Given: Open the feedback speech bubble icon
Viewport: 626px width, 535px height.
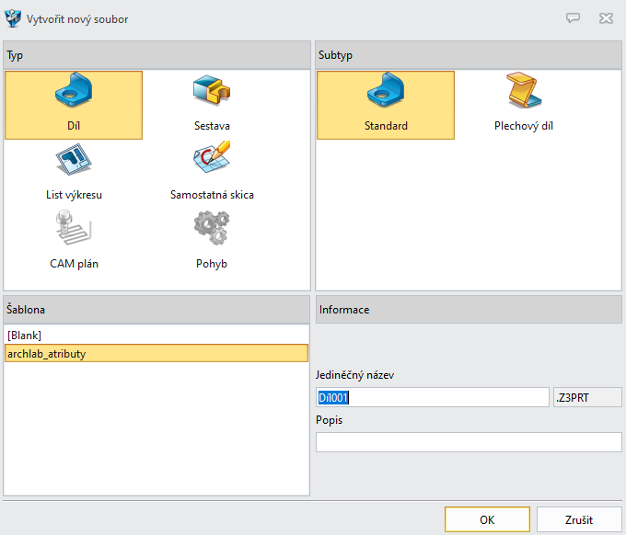Looking at the screenshot, I should [573, 18].
